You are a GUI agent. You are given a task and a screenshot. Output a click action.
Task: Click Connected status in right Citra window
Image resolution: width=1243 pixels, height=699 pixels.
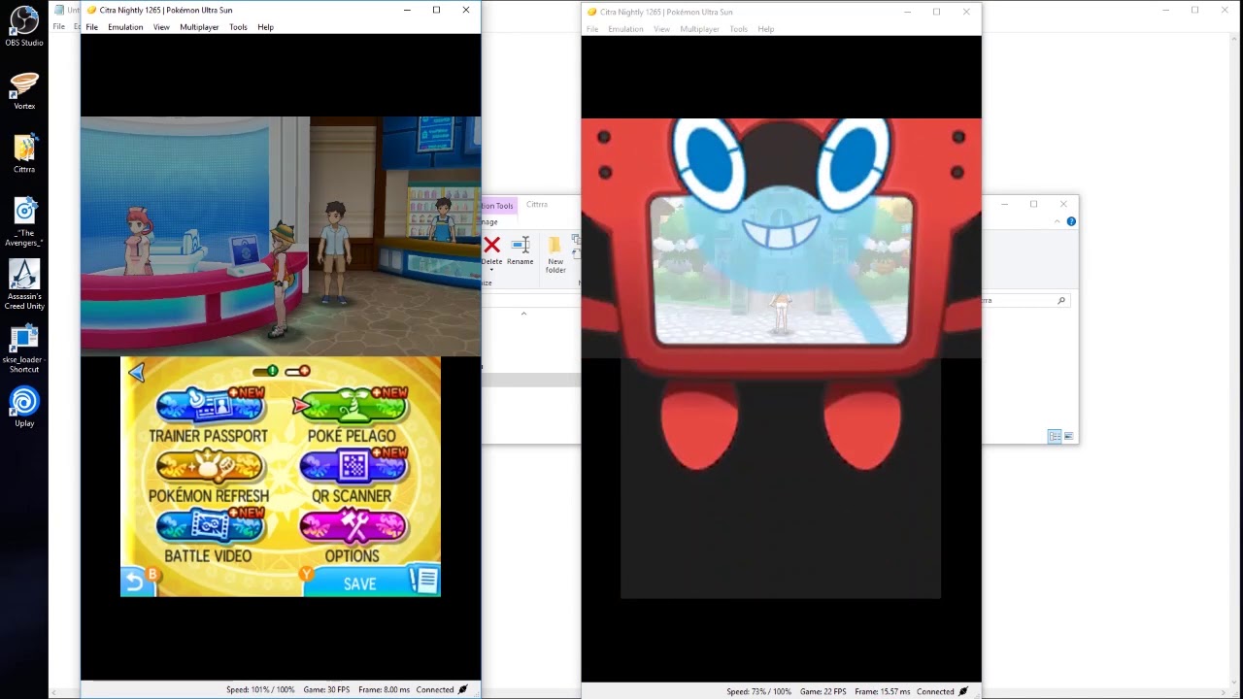(x=935, y=692)
